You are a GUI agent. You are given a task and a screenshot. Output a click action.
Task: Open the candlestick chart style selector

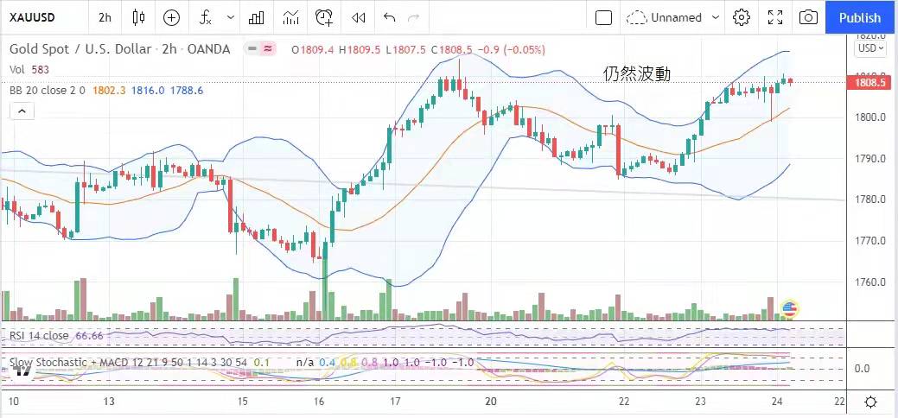click(x=139, y=17)
